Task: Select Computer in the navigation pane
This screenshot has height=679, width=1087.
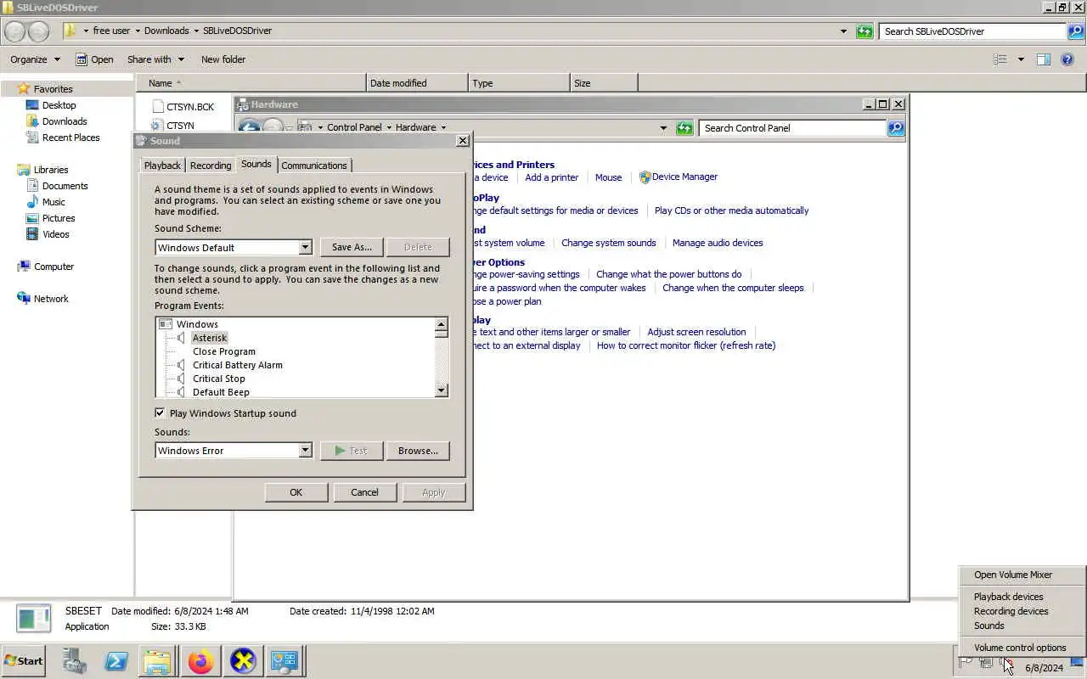Action: pos(54,267)
